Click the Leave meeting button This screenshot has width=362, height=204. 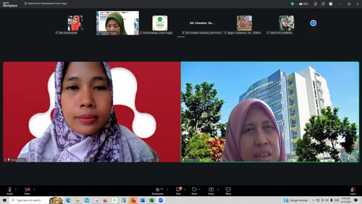(352, 191)
